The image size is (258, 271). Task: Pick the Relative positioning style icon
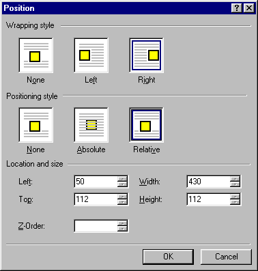point(147,125)
